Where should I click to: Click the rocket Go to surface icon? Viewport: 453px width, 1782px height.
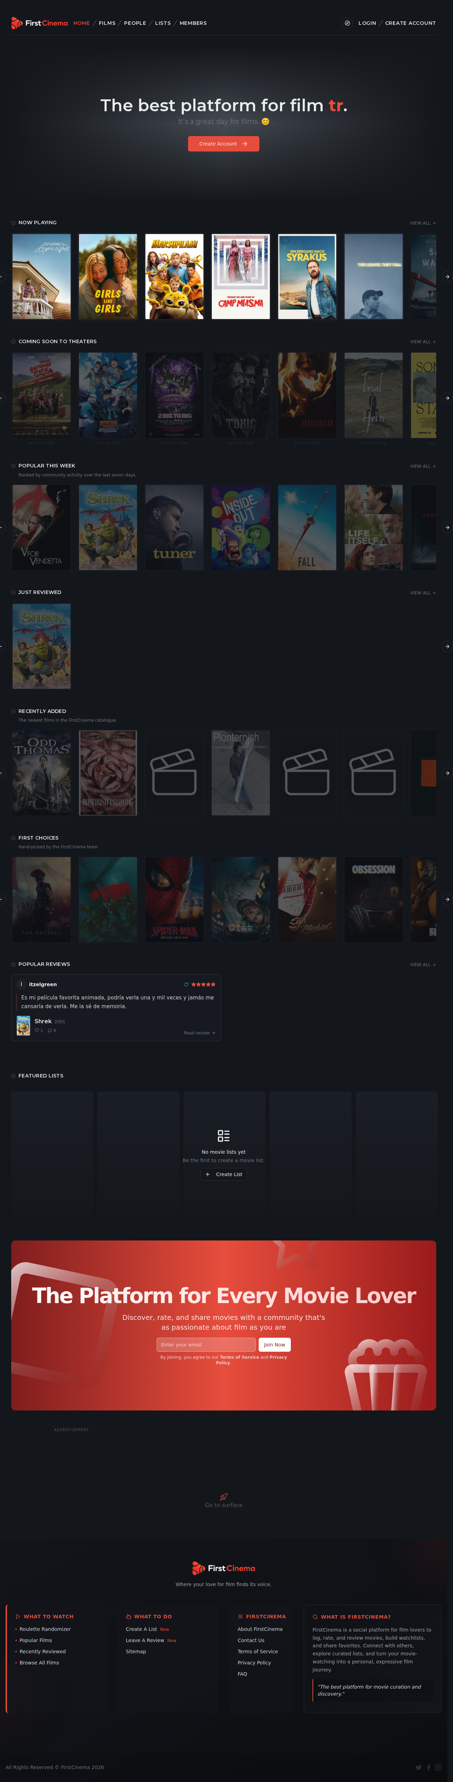(223, 1497)
